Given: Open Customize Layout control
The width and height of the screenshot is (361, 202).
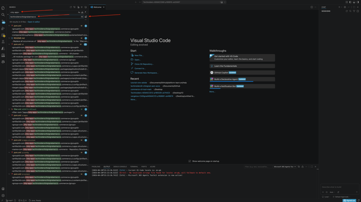Looking at the screenshot, I should [x=347, y=2].
